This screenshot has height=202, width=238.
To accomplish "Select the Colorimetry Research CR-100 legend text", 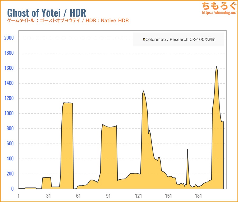I will pyautogui.click(x=181, y=40).
